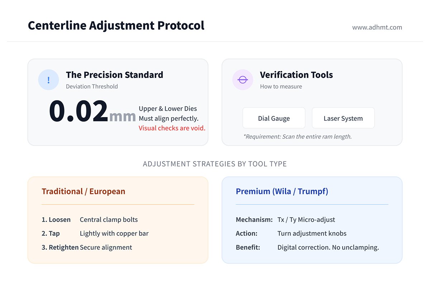The image size is (430, 291).
Task: Click the large 0.02 value
Action: (78, 111)
